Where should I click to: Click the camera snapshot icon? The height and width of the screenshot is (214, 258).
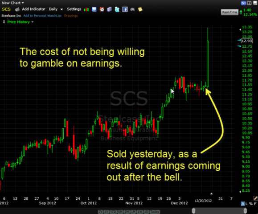pos(133,9)
